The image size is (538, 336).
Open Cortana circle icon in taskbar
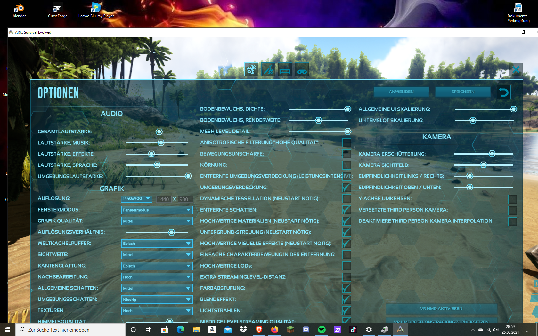[x=133, y=330]
